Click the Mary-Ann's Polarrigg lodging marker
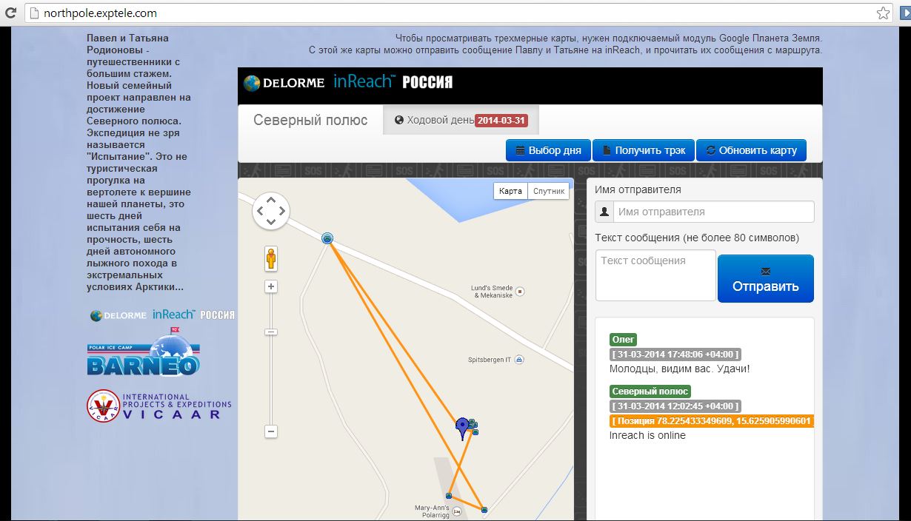The image size is (911, 521). 457,511
